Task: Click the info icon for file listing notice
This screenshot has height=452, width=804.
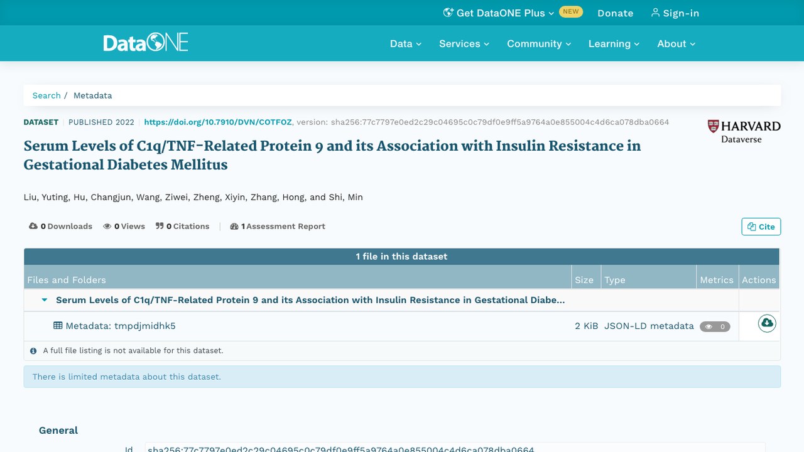Action: click(33, 351)
